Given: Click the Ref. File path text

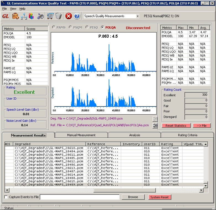Looking at the screenshot, I should [x=100, y=125].
